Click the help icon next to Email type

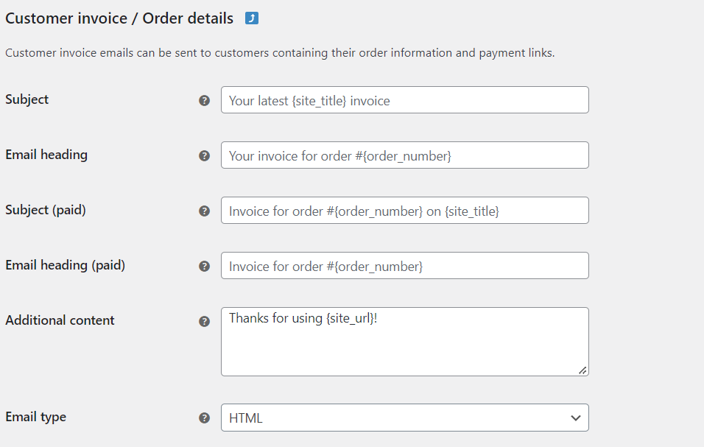point(205,418)
